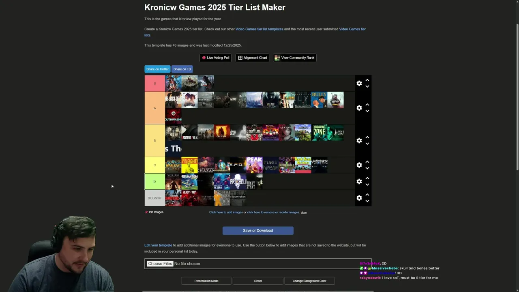
Task: Open settings gear for B tier row
Action: point(359,140)
